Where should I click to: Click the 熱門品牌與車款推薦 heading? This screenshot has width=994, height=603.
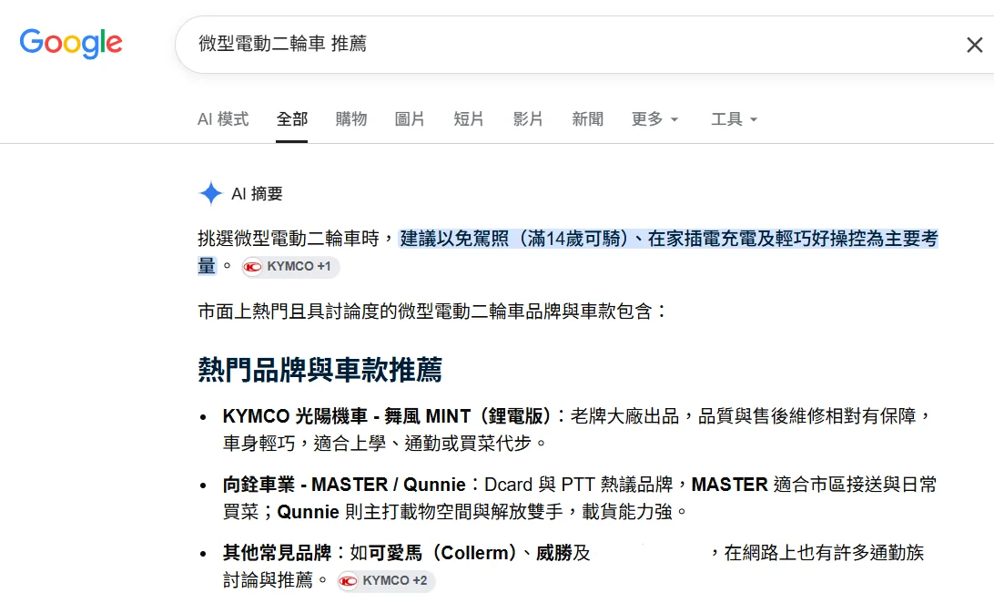click(320, 370)
